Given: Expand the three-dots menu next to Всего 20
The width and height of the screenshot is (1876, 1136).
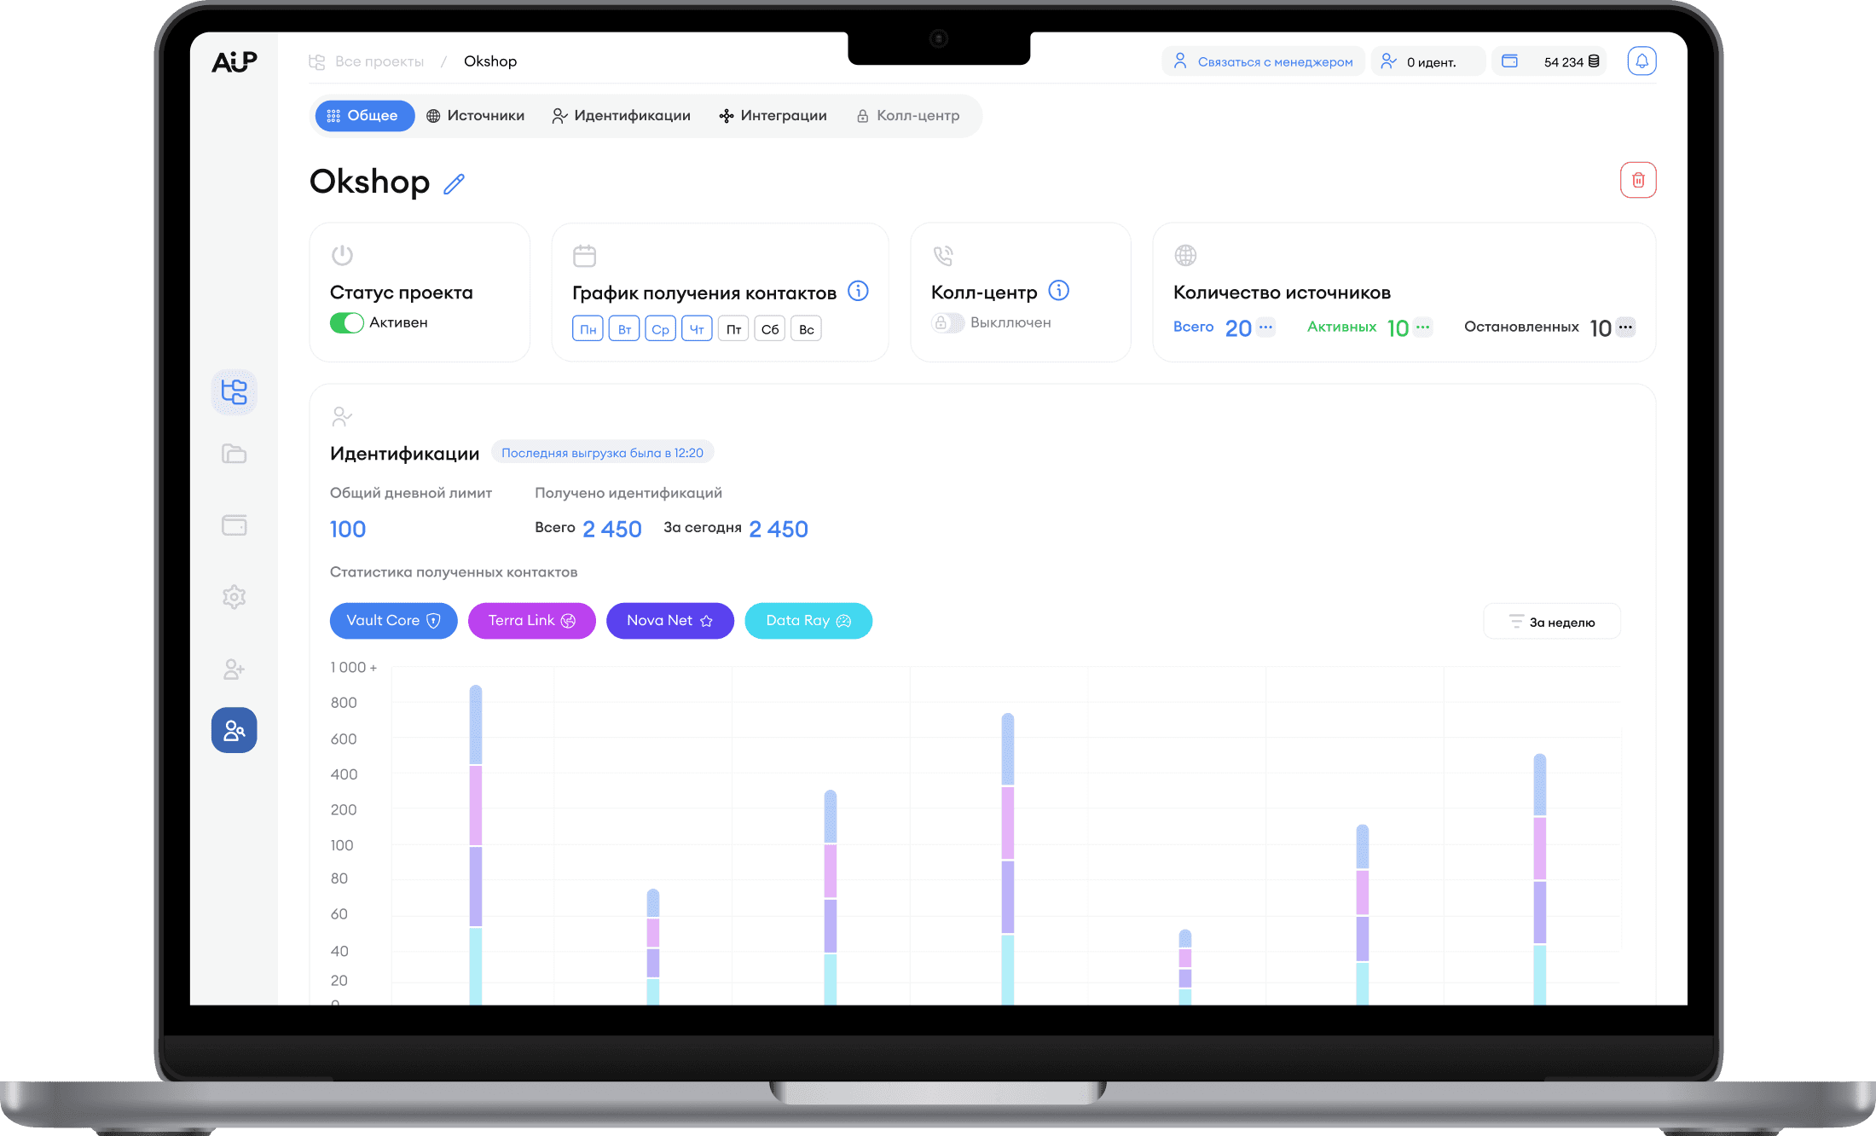Looking at the screenshot, I should 1265,327.
